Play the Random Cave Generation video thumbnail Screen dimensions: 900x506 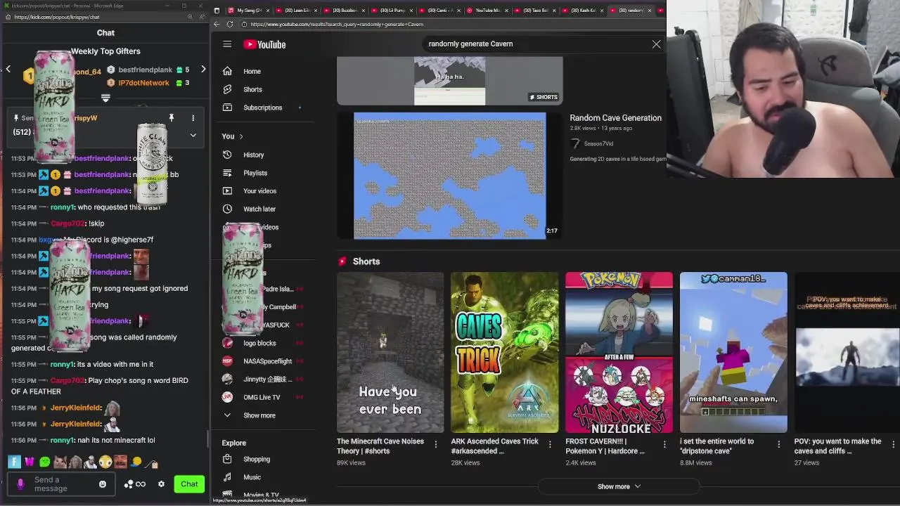(x=449, y=175)
